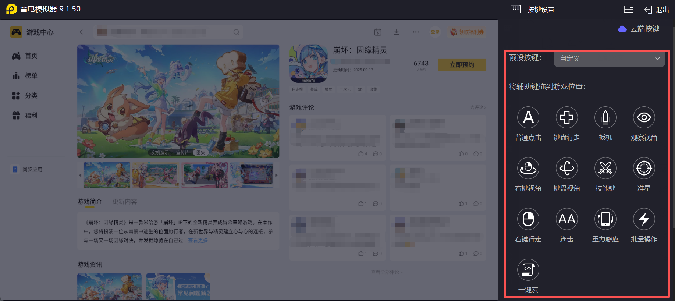Select the 一键宏 macro script icon

coord(528,270)
